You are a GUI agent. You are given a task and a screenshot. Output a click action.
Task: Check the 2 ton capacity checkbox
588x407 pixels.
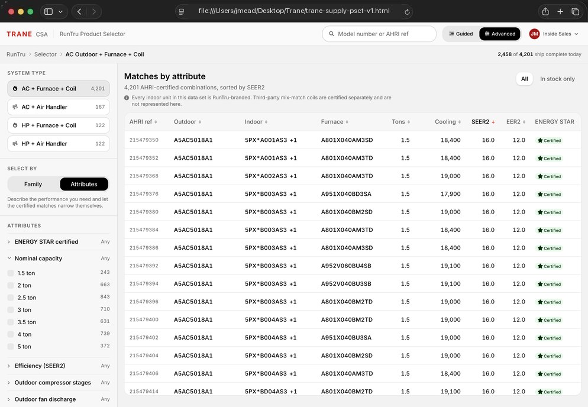point(11,286)
